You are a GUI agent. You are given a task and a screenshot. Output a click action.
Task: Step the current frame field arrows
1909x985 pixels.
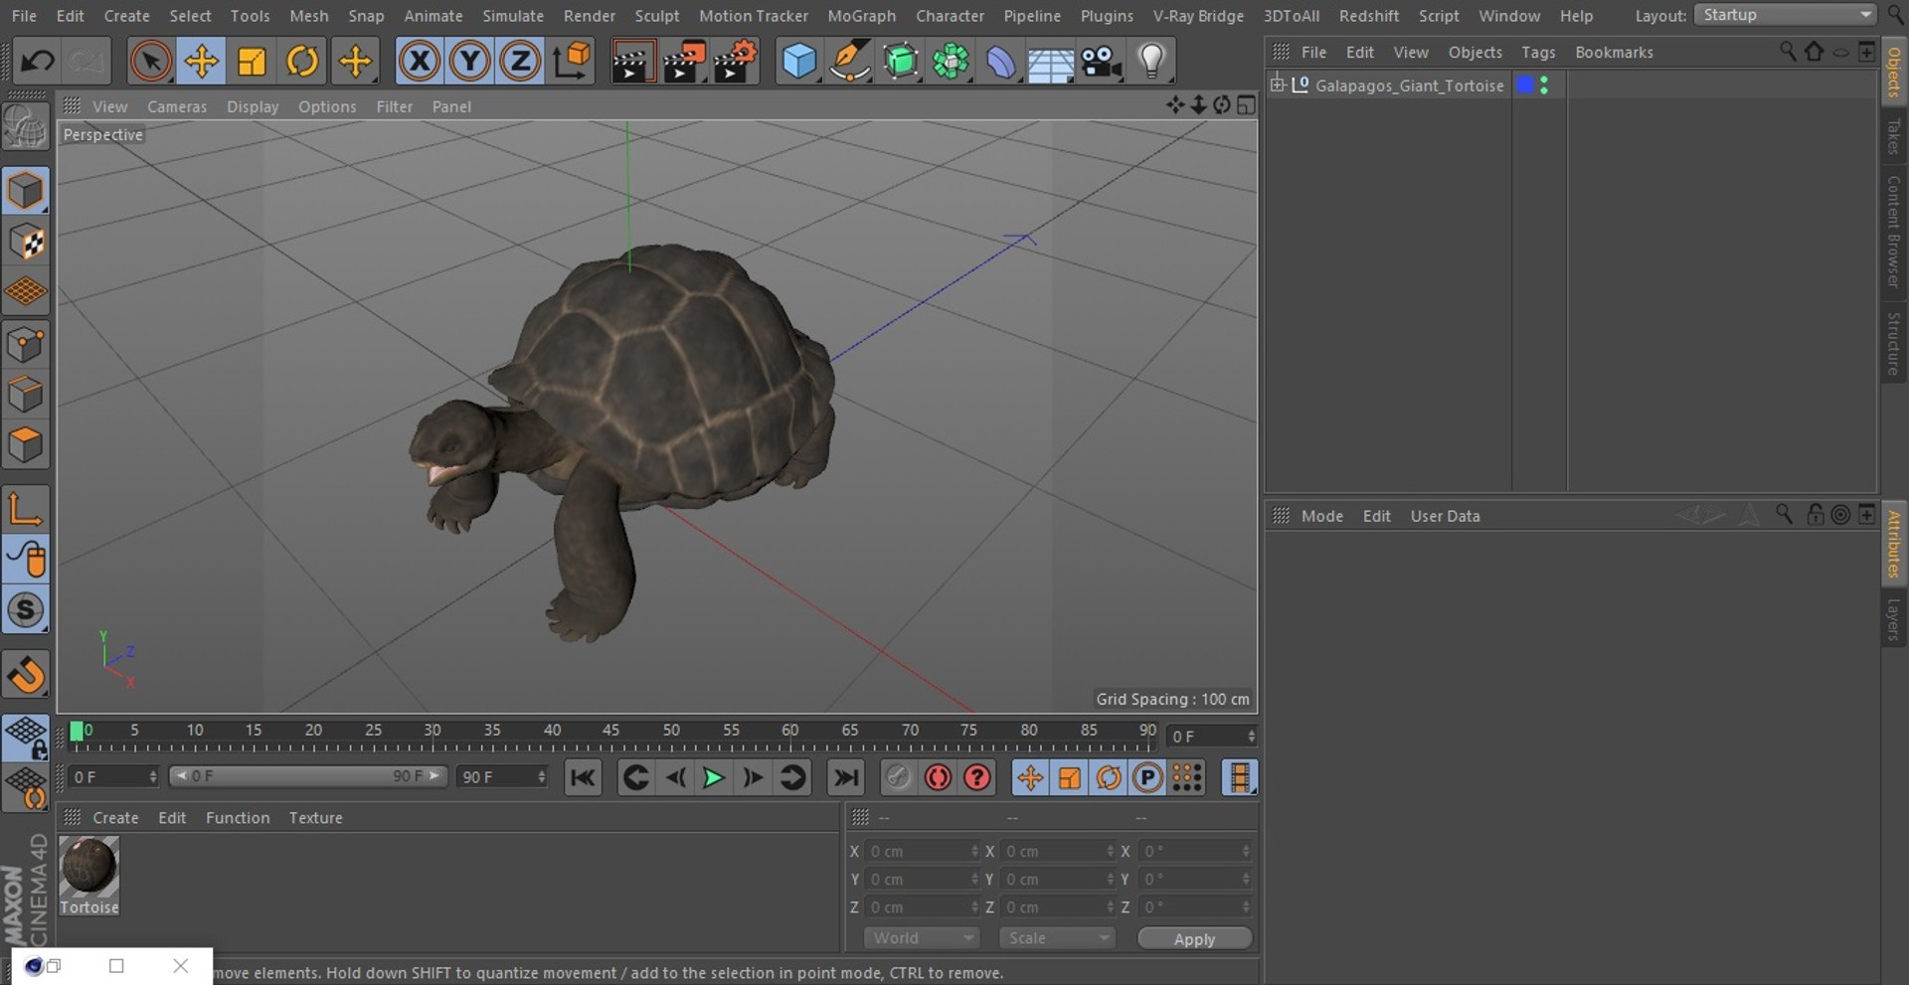[1252, 737]
